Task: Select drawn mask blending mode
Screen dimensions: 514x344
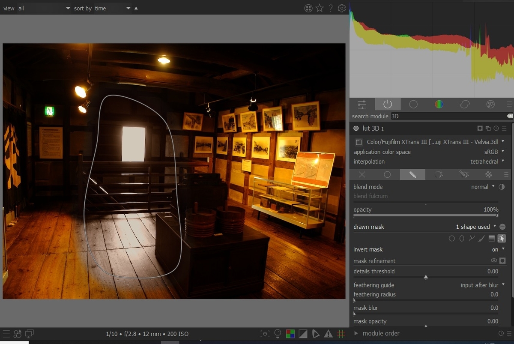Action: [x=412, y=174]
